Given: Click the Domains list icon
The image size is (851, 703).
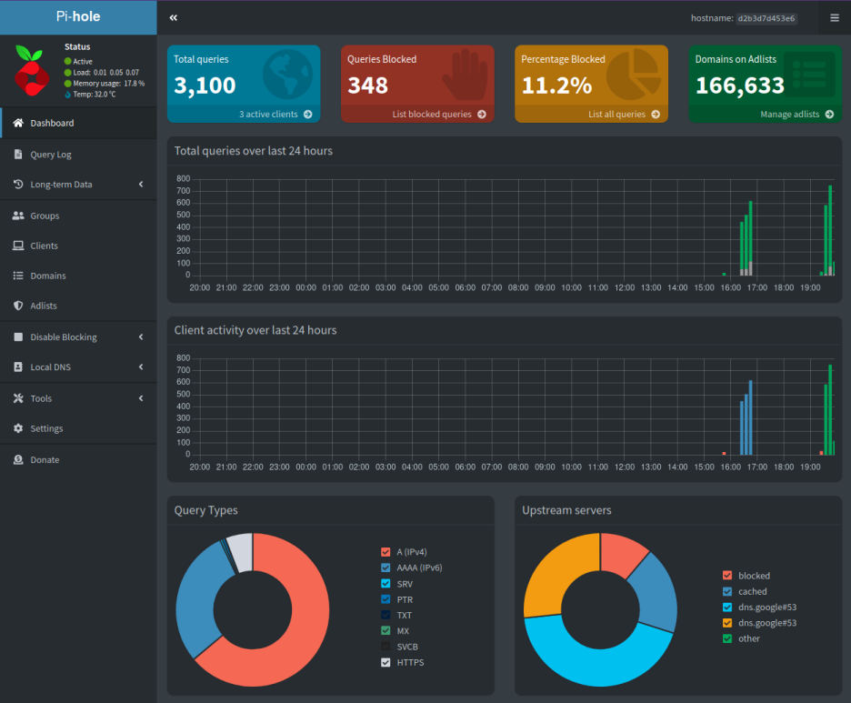Looking at the screenshot, I should 19,276.
